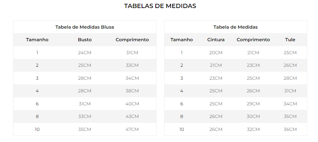Select the 47CM comprimento cell
The height and width of the screenshot is (142, 318).
[132, 129]
